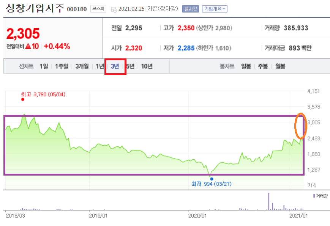The width and height of the screenshot is (330, 226).
Task: Click the 2021/01 axis label
Action: click(298, 216)
